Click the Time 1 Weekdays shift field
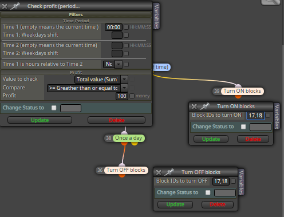This screenshot has width=284, height=217. click(x=117, y=35)
